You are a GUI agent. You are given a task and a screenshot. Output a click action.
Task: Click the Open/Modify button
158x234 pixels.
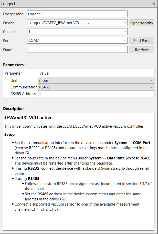142,23
